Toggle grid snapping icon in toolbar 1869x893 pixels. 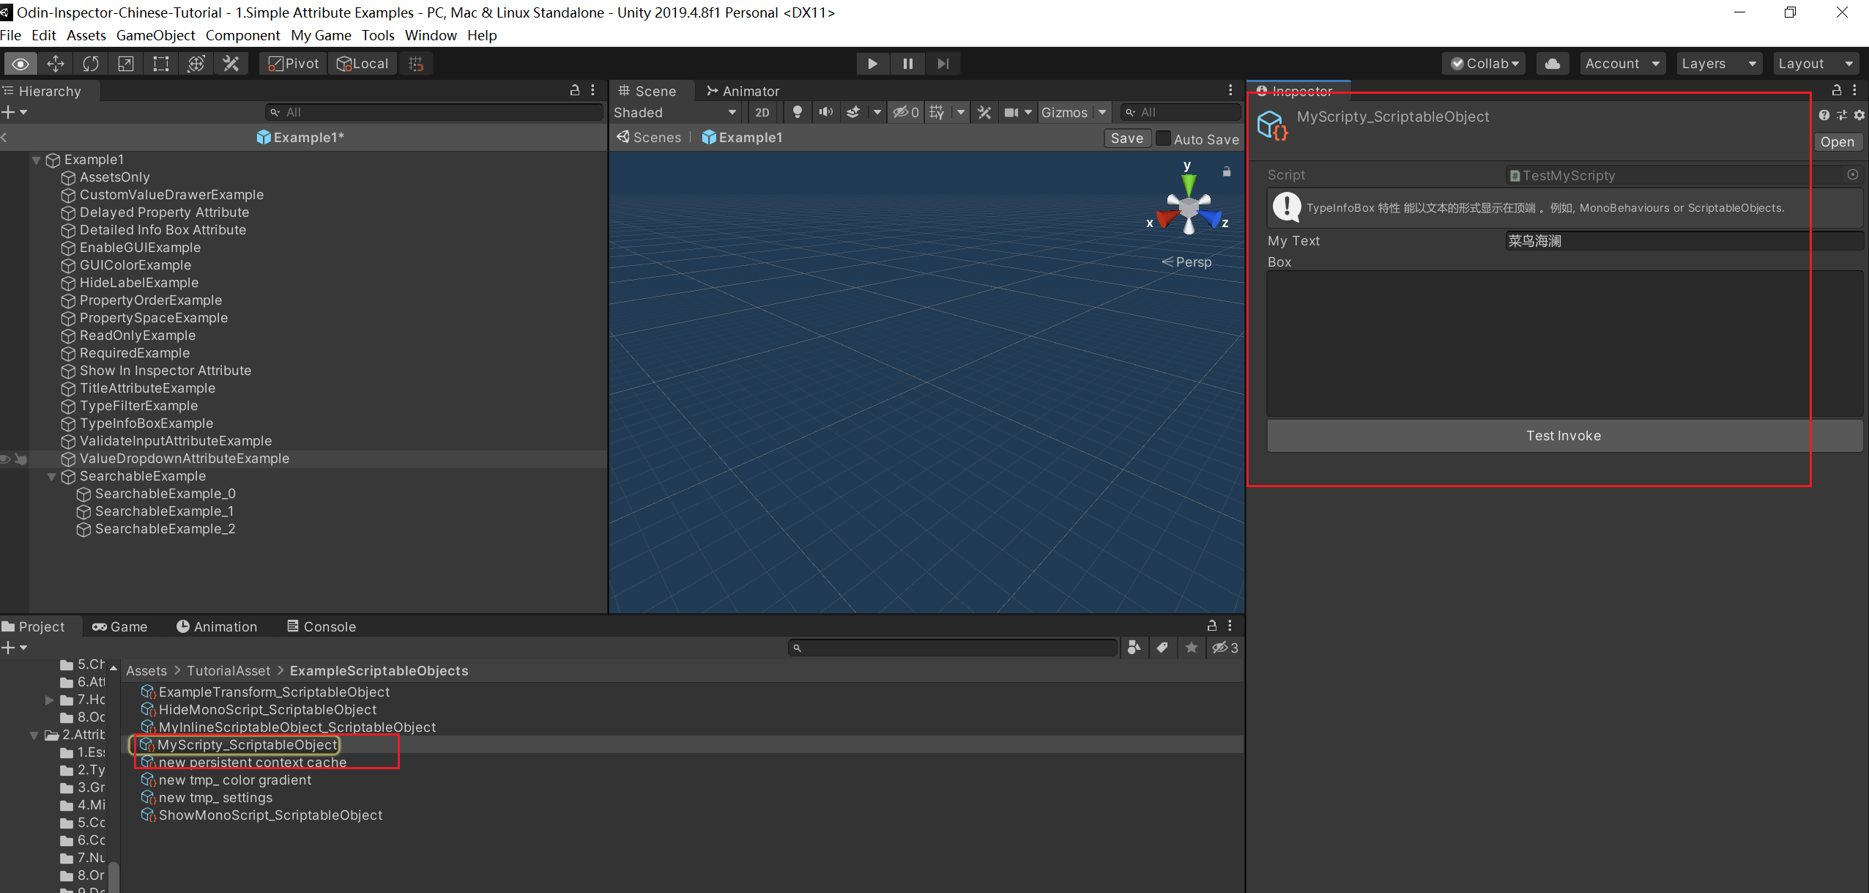[416, 64]
